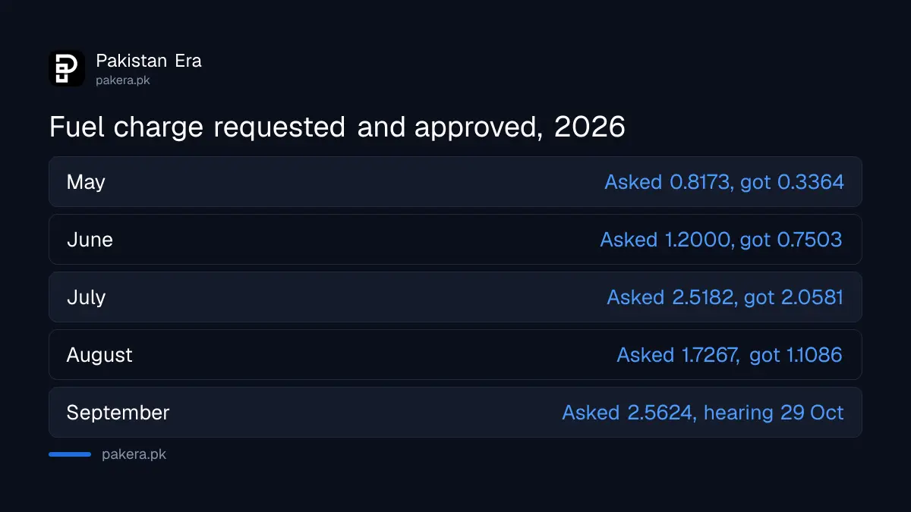Select the September row
Screen dimensions: 911x512
tap(455, 413)
